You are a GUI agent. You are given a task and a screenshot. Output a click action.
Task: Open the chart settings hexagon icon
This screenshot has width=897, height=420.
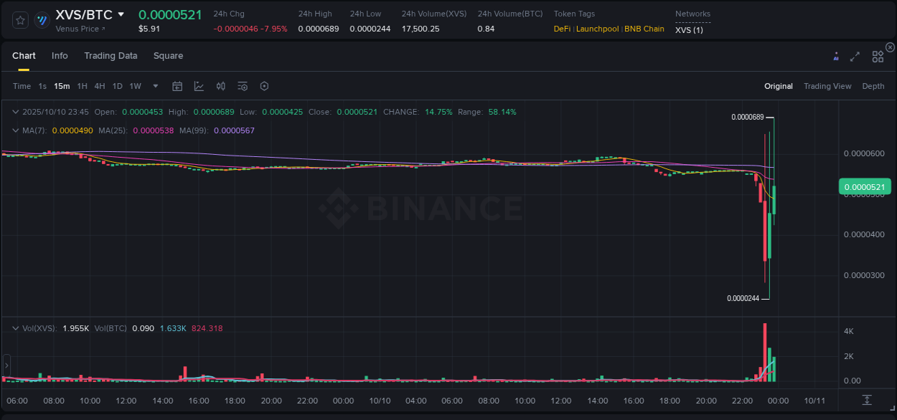264,86
